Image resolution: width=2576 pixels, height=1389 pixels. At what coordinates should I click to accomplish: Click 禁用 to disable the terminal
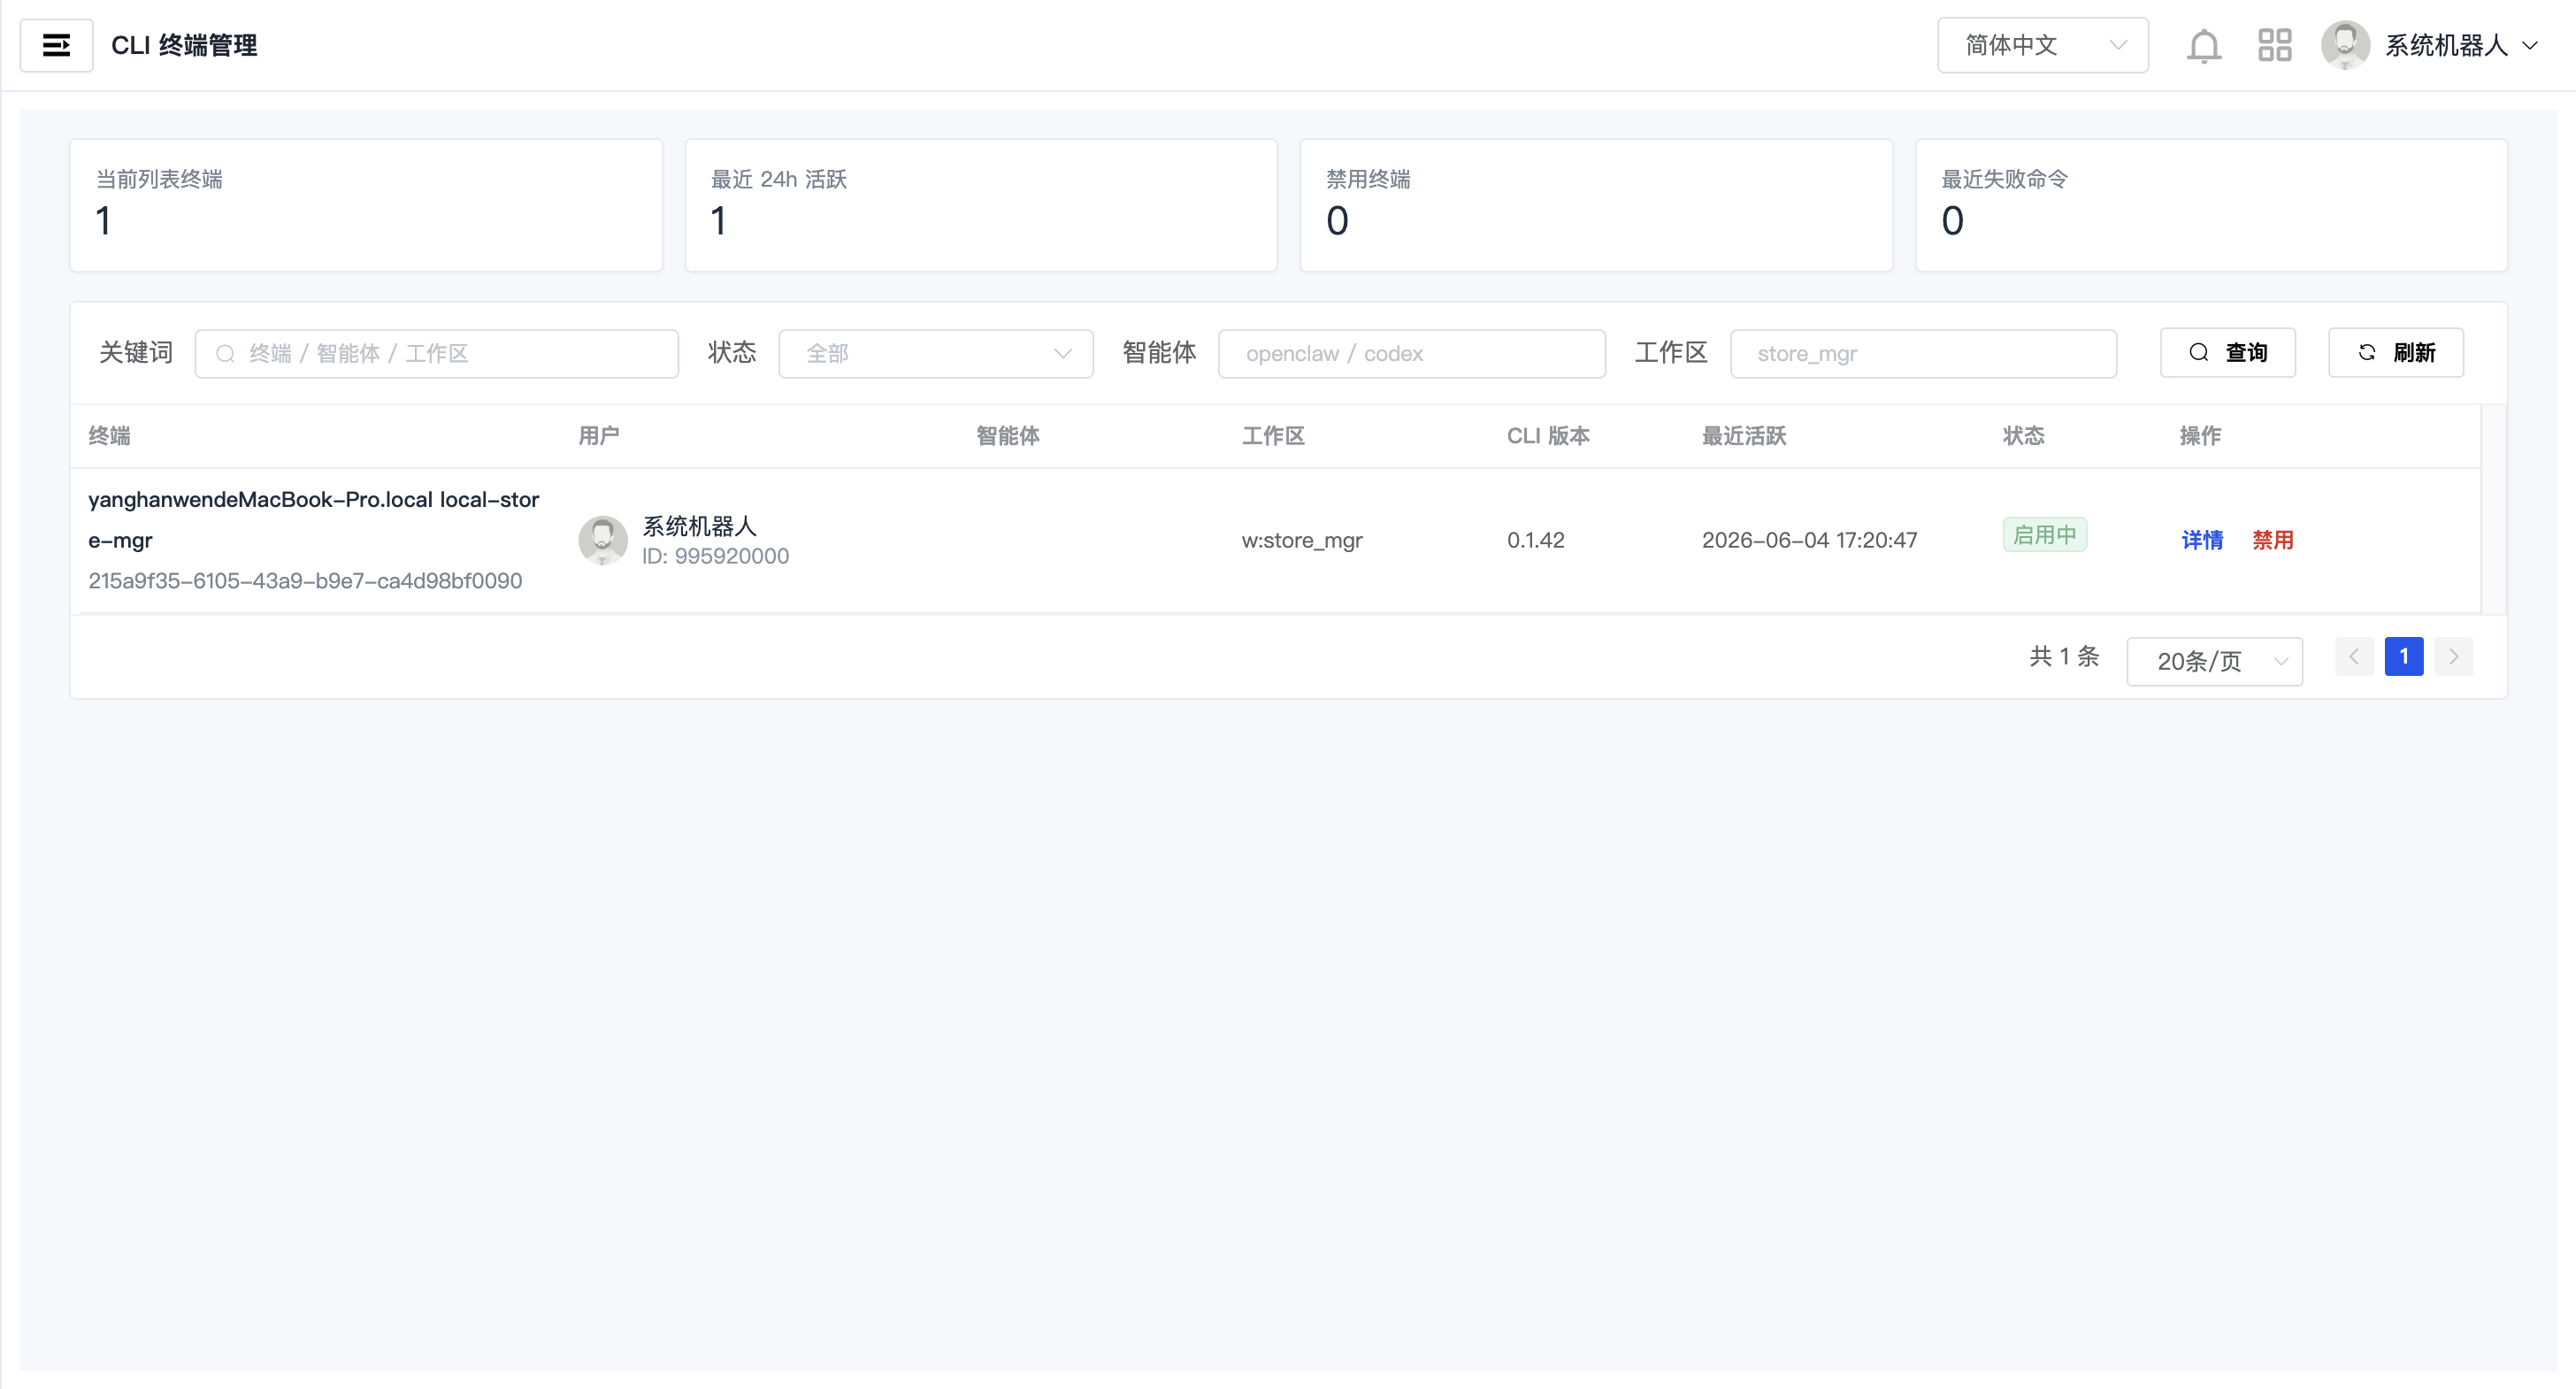(x=2272, y=540)
